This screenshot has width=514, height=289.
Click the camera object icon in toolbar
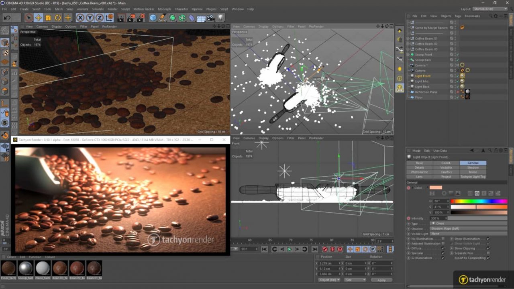pos(211,18)
